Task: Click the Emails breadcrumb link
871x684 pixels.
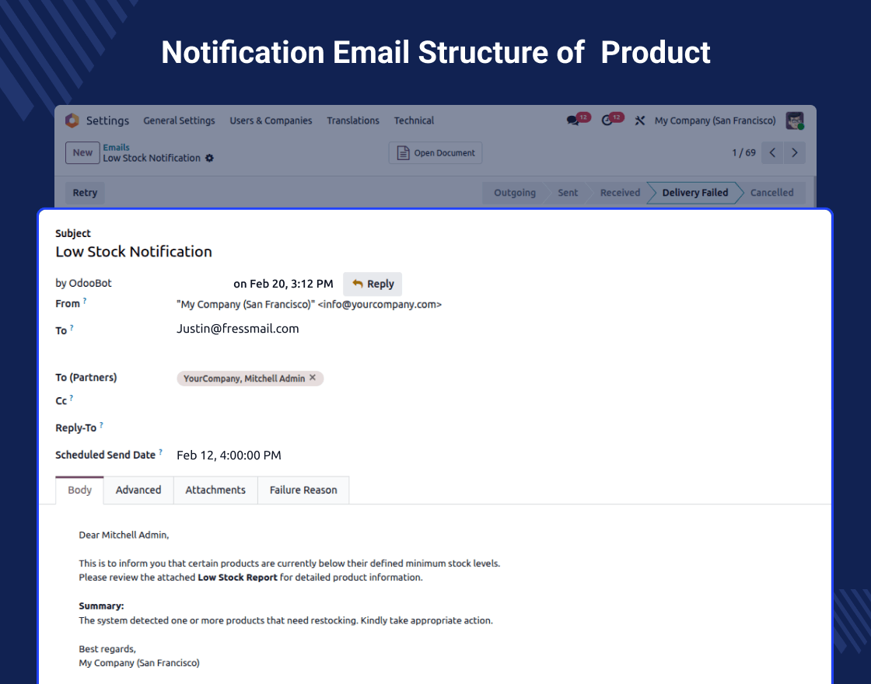Action: [117, 147]
